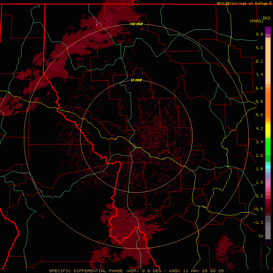
Task: Click the 5.8 scale value
Action: (x=259, y=102)
